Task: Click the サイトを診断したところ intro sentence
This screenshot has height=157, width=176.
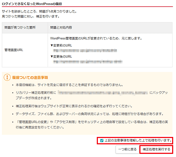Action: click(x=39, y=11)
